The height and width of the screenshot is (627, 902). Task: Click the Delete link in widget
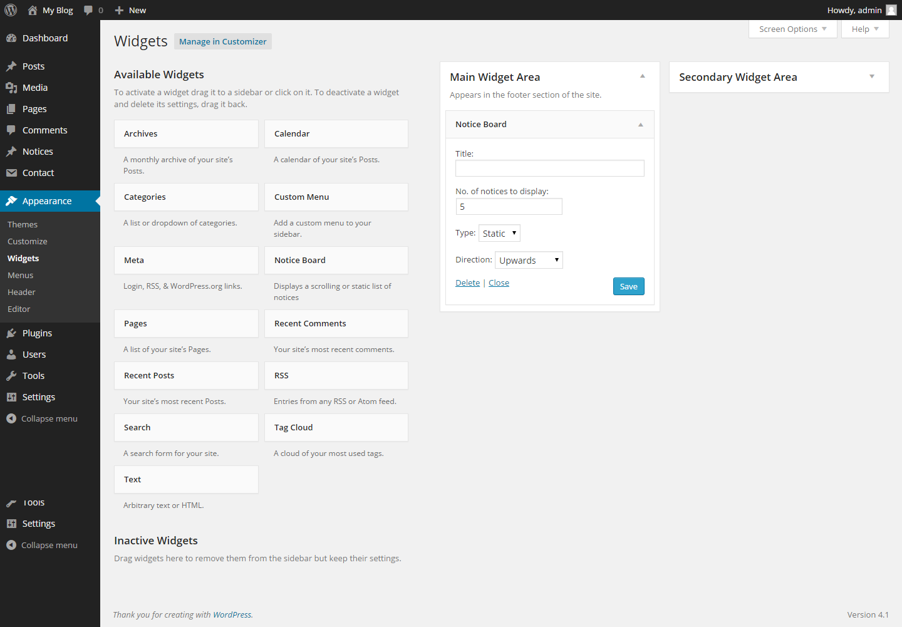tap(467, 283)
